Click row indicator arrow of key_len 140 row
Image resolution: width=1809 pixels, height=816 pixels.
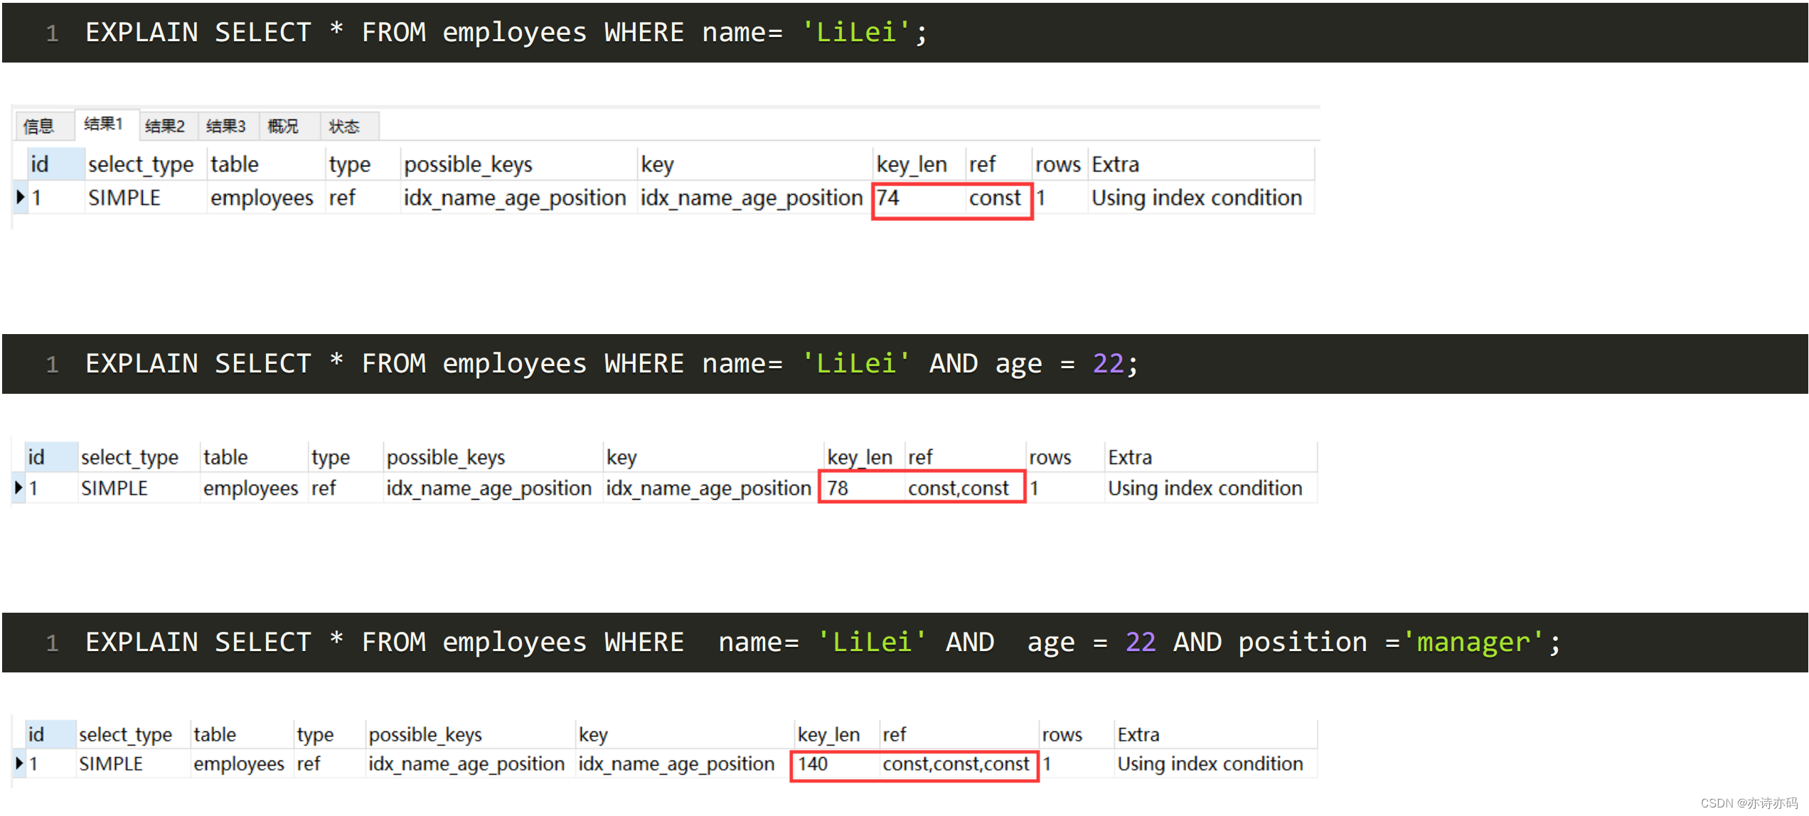pos(19,763)
